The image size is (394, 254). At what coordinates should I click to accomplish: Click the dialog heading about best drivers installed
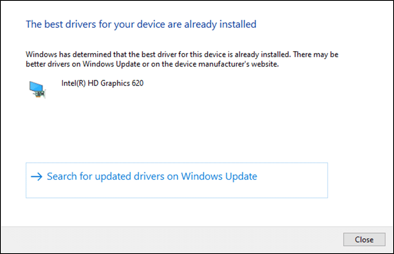pyautogui.click(x=141, y=24)
